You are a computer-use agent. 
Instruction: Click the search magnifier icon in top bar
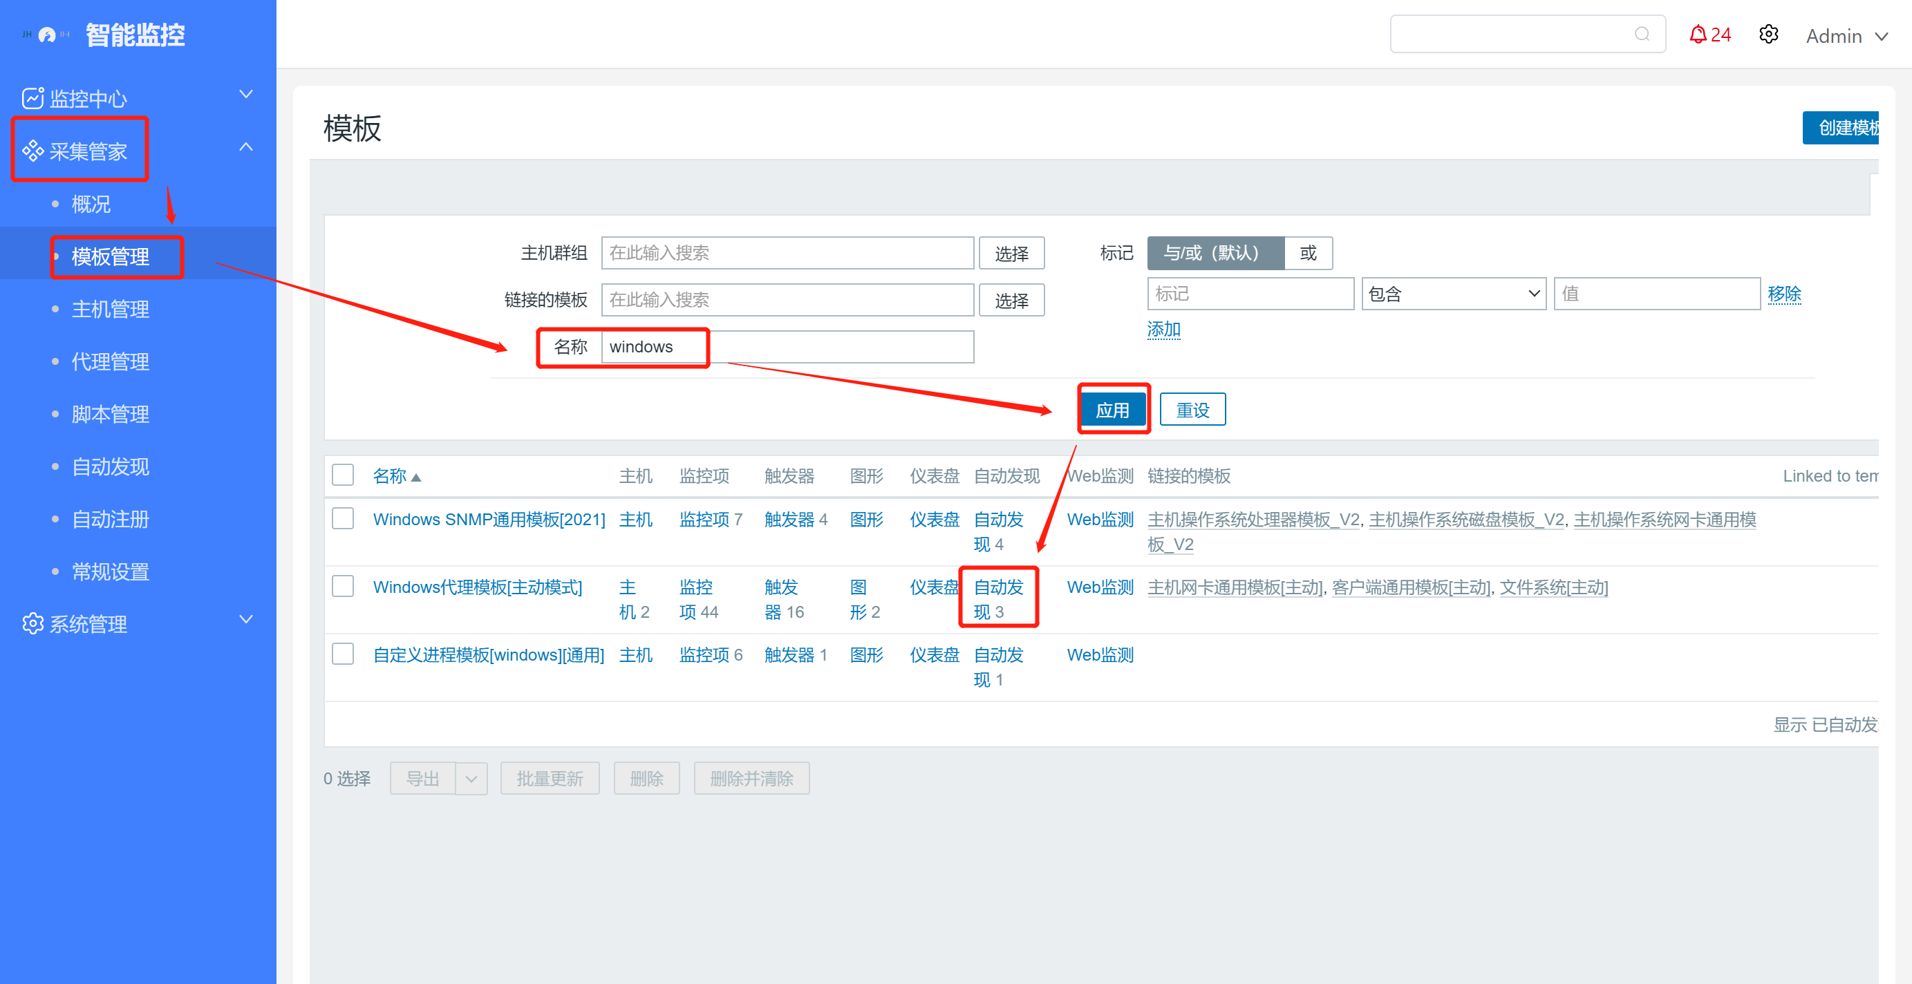tap(1642, 34)
